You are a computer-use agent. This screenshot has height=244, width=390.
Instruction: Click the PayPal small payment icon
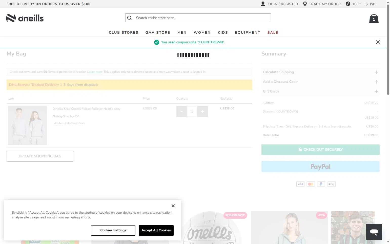tap(321, 184)
